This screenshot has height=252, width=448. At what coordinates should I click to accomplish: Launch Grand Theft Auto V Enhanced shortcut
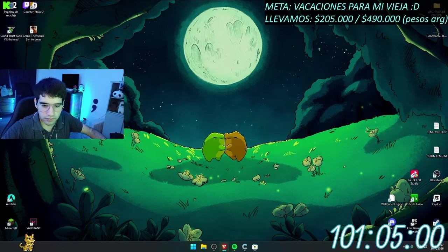coord(11,34)
